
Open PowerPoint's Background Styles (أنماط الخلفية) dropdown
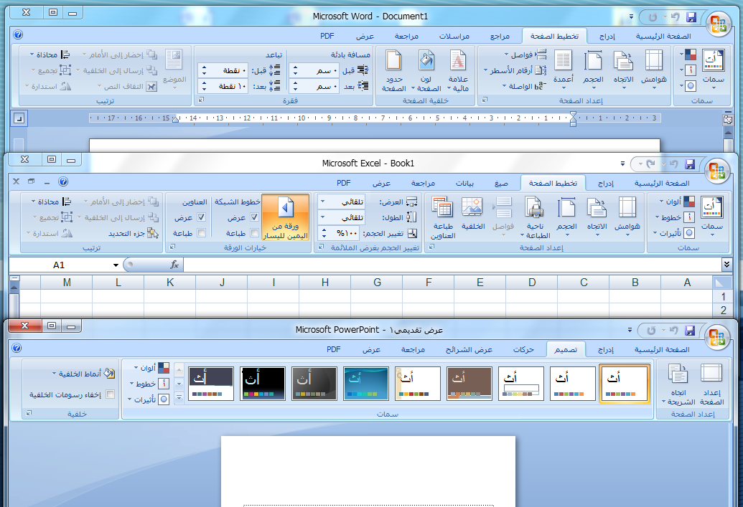83,374
